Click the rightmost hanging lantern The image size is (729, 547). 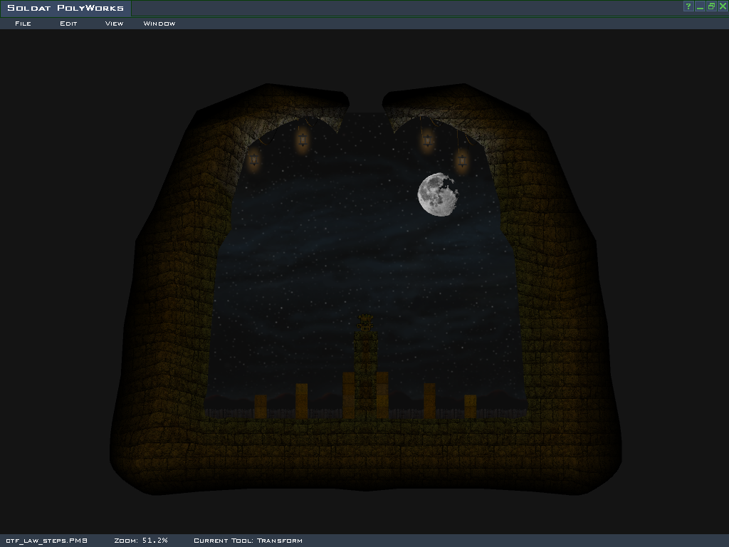[x=462, y=160]
